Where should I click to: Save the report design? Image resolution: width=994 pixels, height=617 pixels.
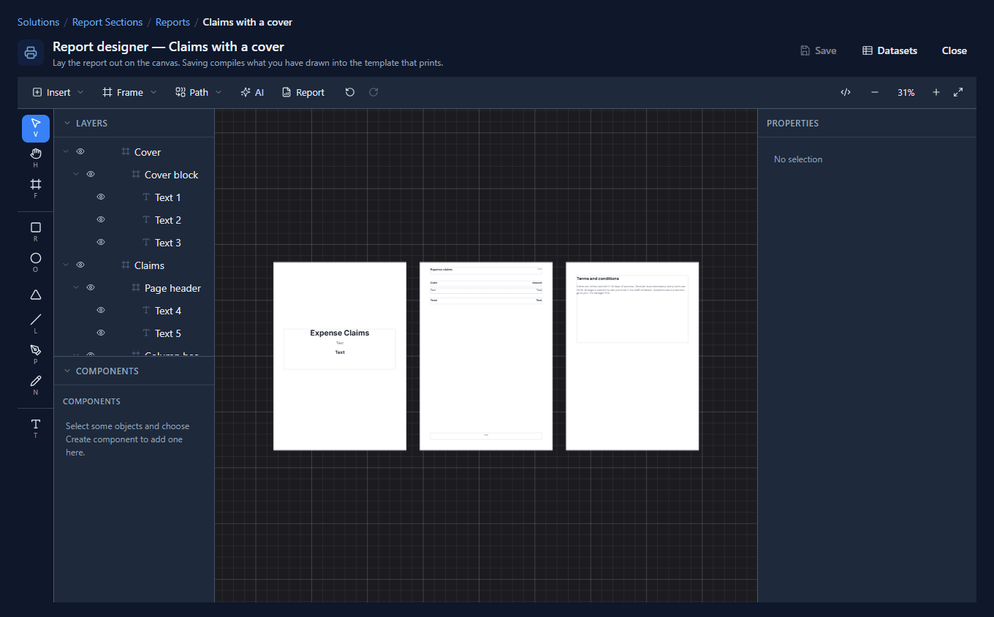[818, 50]
